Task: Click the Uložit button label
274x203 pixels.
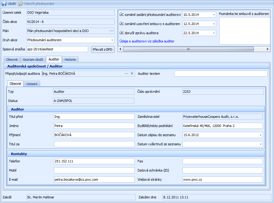Action: [12, 4]
